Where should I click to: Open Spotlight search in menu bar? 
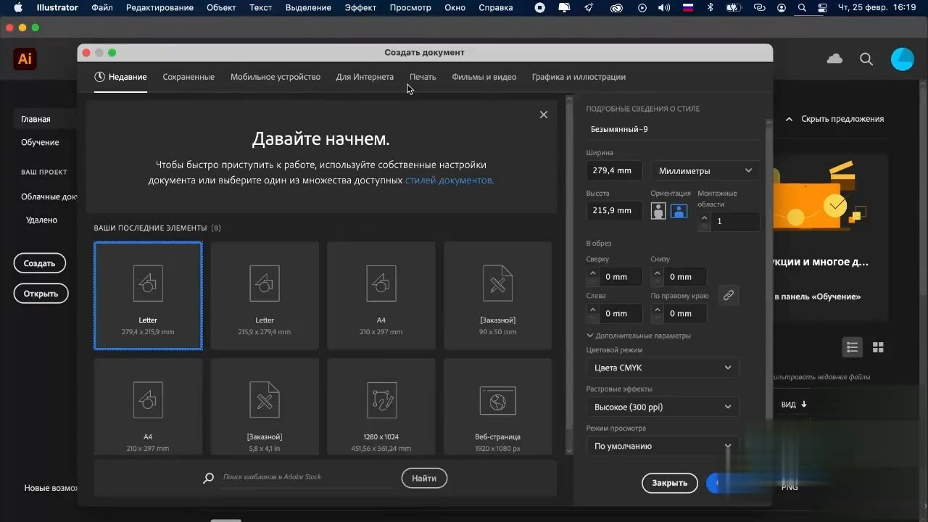coord(802,8)
